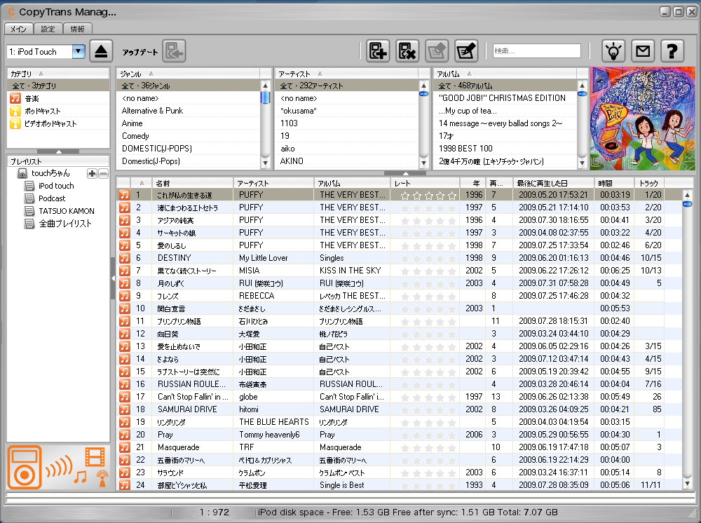
Task: Open the tag editor pencil icon
Action: point(466,51)
